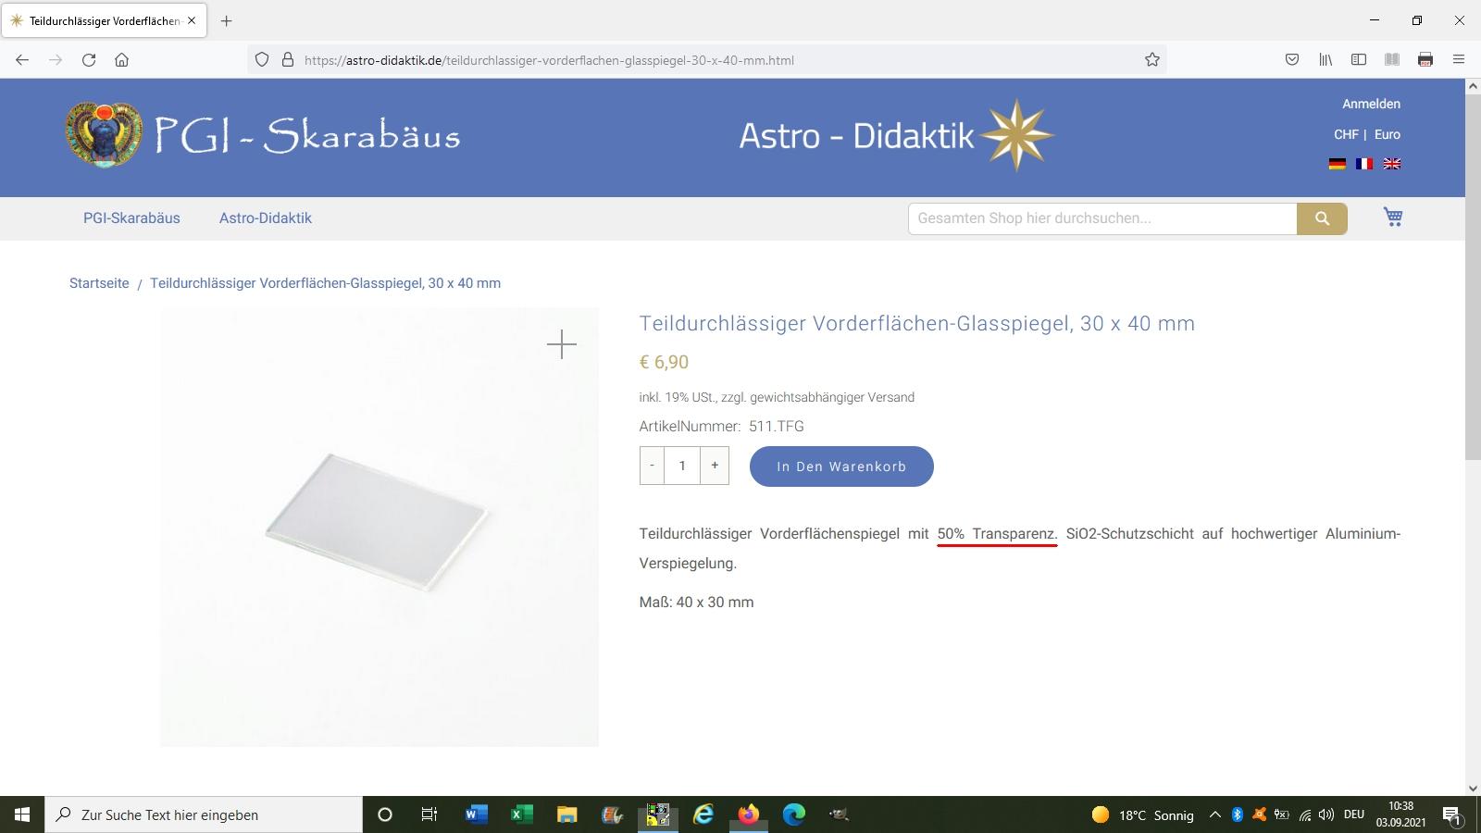Switch currency to CHF
Image resolution: width=1481 pixels, height=833 pixels.
(x=1346, y=134)
